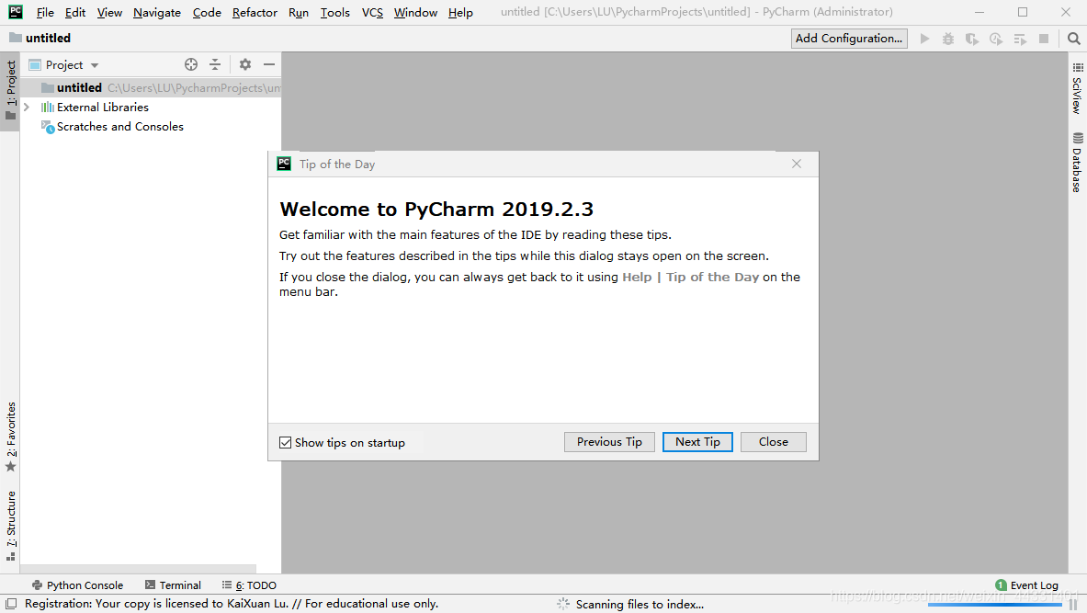Open the Tools menu

point(334,13)
